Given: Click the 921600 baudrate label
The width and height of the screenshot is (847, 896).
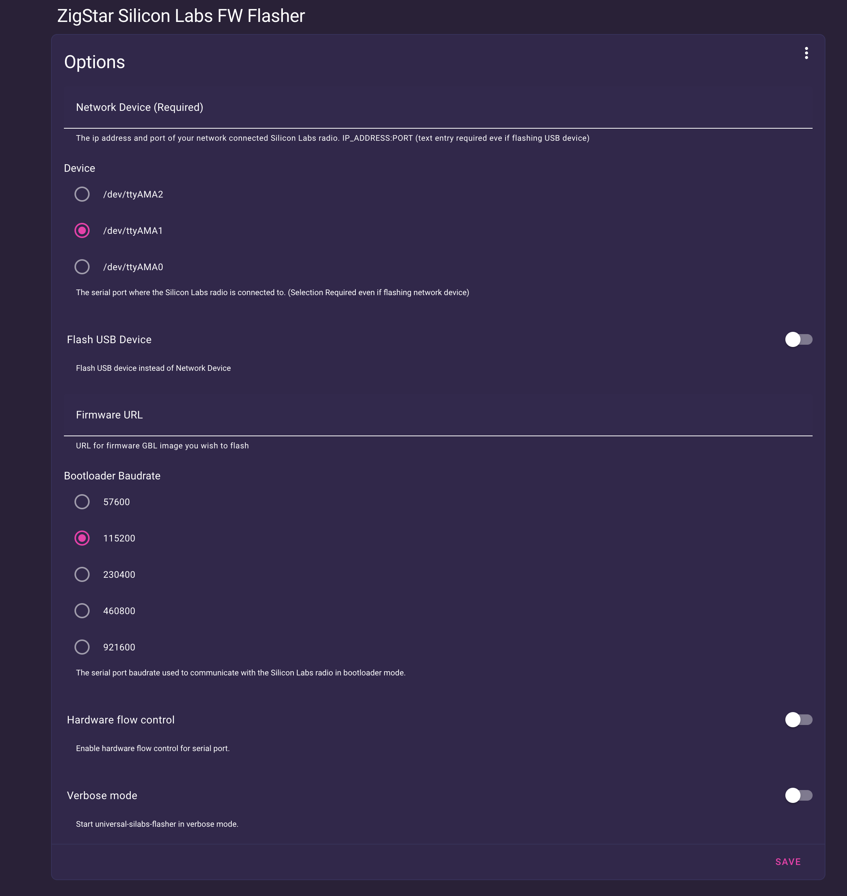Looking at the screenshot, I should tap(119, 647).
